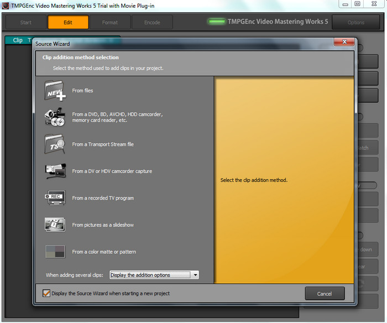Toggle 'Display the Source Wizard when starting' checkbox
The image size is (387, 323).
[x=46, y=293]
